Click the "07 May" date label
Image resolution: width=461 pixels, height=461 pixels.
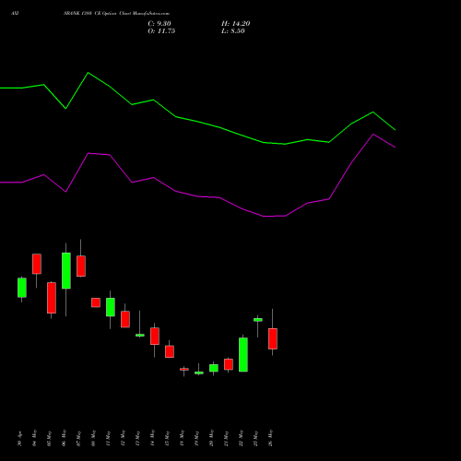point(79,438)
